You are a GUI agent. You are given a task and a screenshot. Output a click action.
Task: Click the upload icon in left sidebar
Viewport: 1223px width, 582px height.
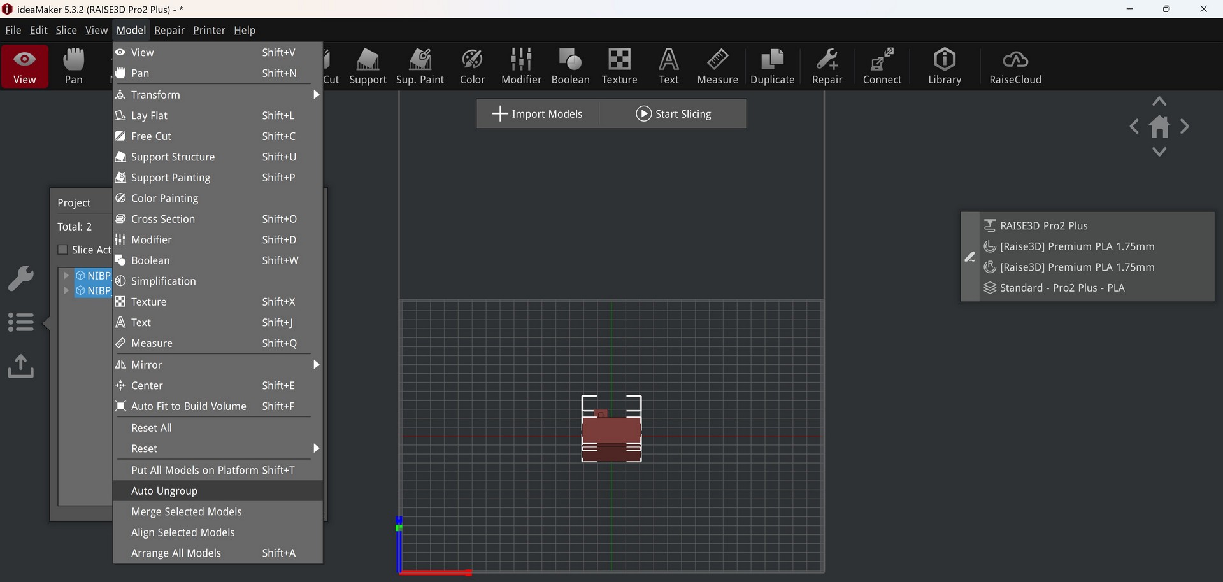pyautogui.click(x=20, y=366)
